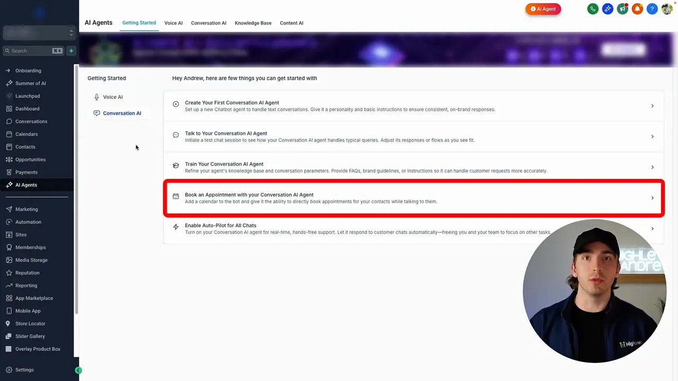The width and height of the screenshot is (678, 381).
Task: Open App Marketplace in sidebar
Action: [34, 298]
